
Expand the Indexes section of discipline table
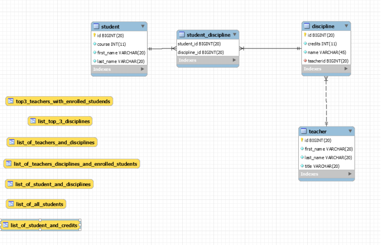click(346, 69)
